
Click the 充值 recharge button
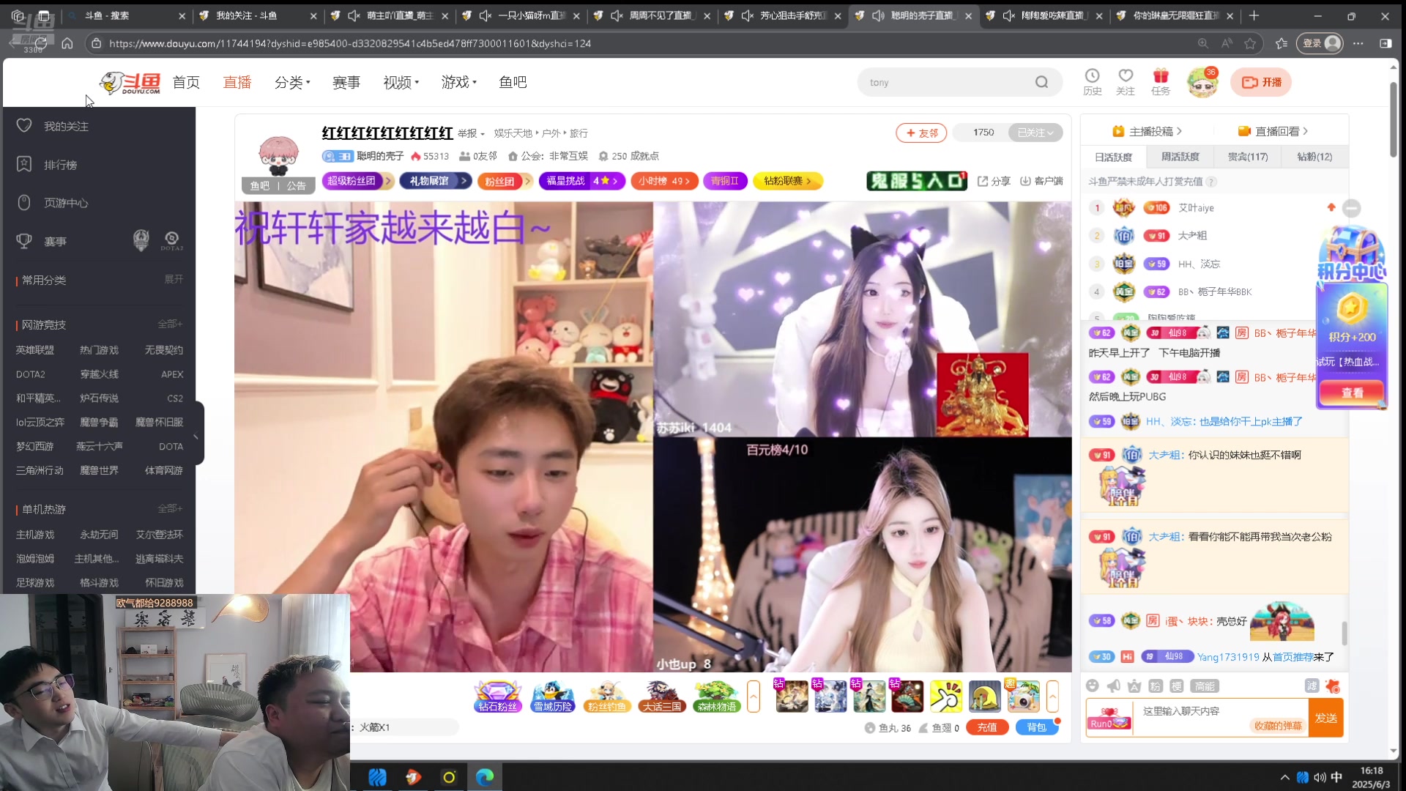click(987, 727)
